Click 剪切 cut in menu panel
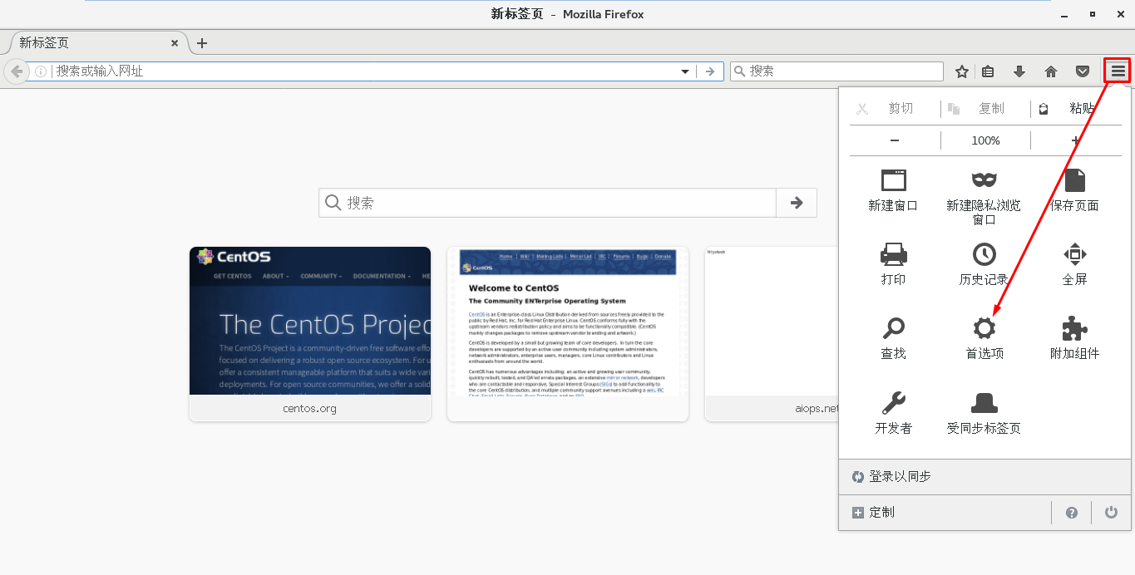The image size is (1135, 575). 894,109
